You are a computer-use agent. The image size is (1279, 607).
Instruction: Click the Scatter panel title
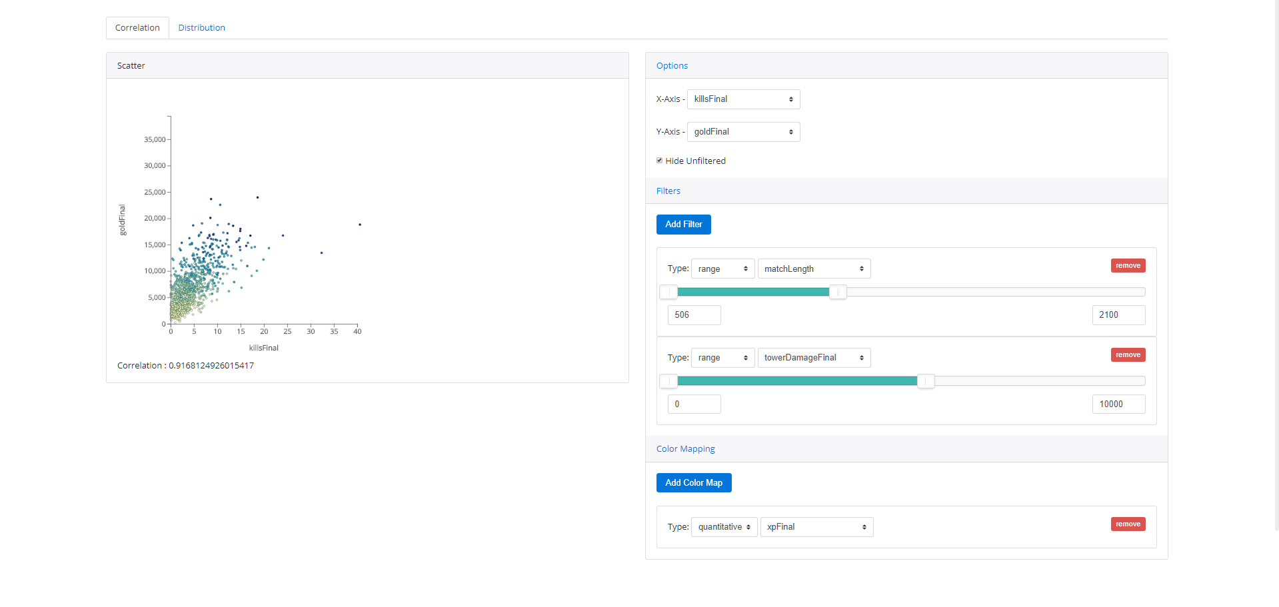131,65
